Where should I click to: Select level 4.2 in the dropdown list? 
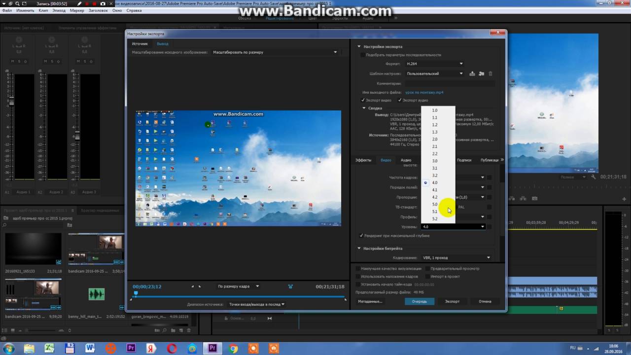tap(438, 197)
